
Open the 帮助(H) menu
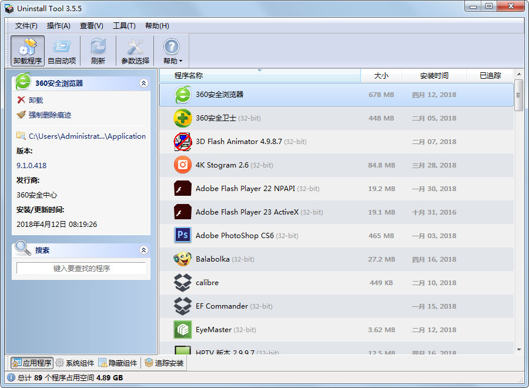point(157,26)
